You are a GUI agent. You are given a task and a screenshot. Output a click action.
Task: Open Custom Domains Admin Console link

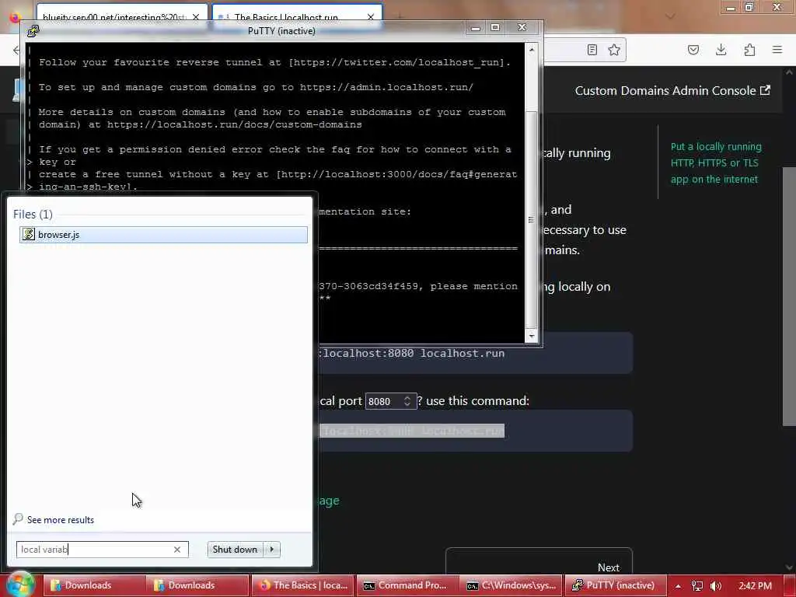click(672, 91)
